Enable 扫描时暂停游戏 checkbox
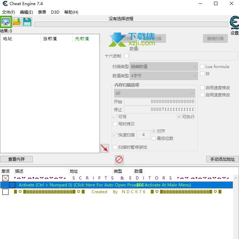Screen dimensions: 239x239 (115, 147)
